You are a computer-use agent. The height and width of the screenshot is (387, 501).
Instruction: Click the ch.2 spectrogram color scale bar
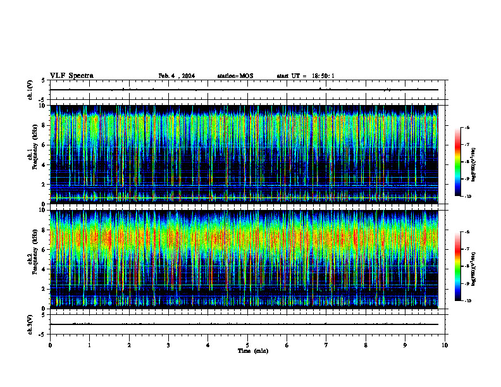click(457, 266)
